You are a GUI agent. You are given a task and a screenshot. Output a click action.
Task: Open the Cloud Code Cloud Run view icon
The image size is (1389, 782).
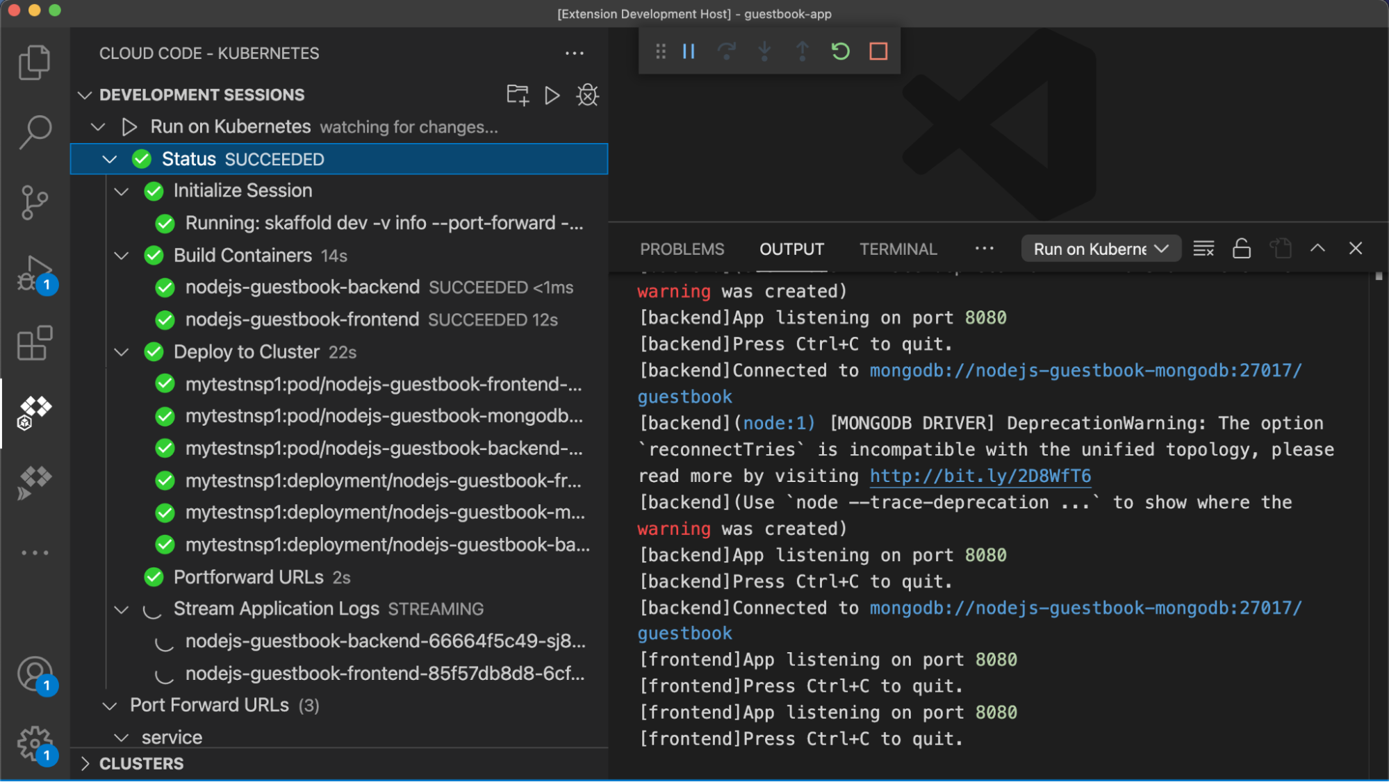tap(34, 483)
